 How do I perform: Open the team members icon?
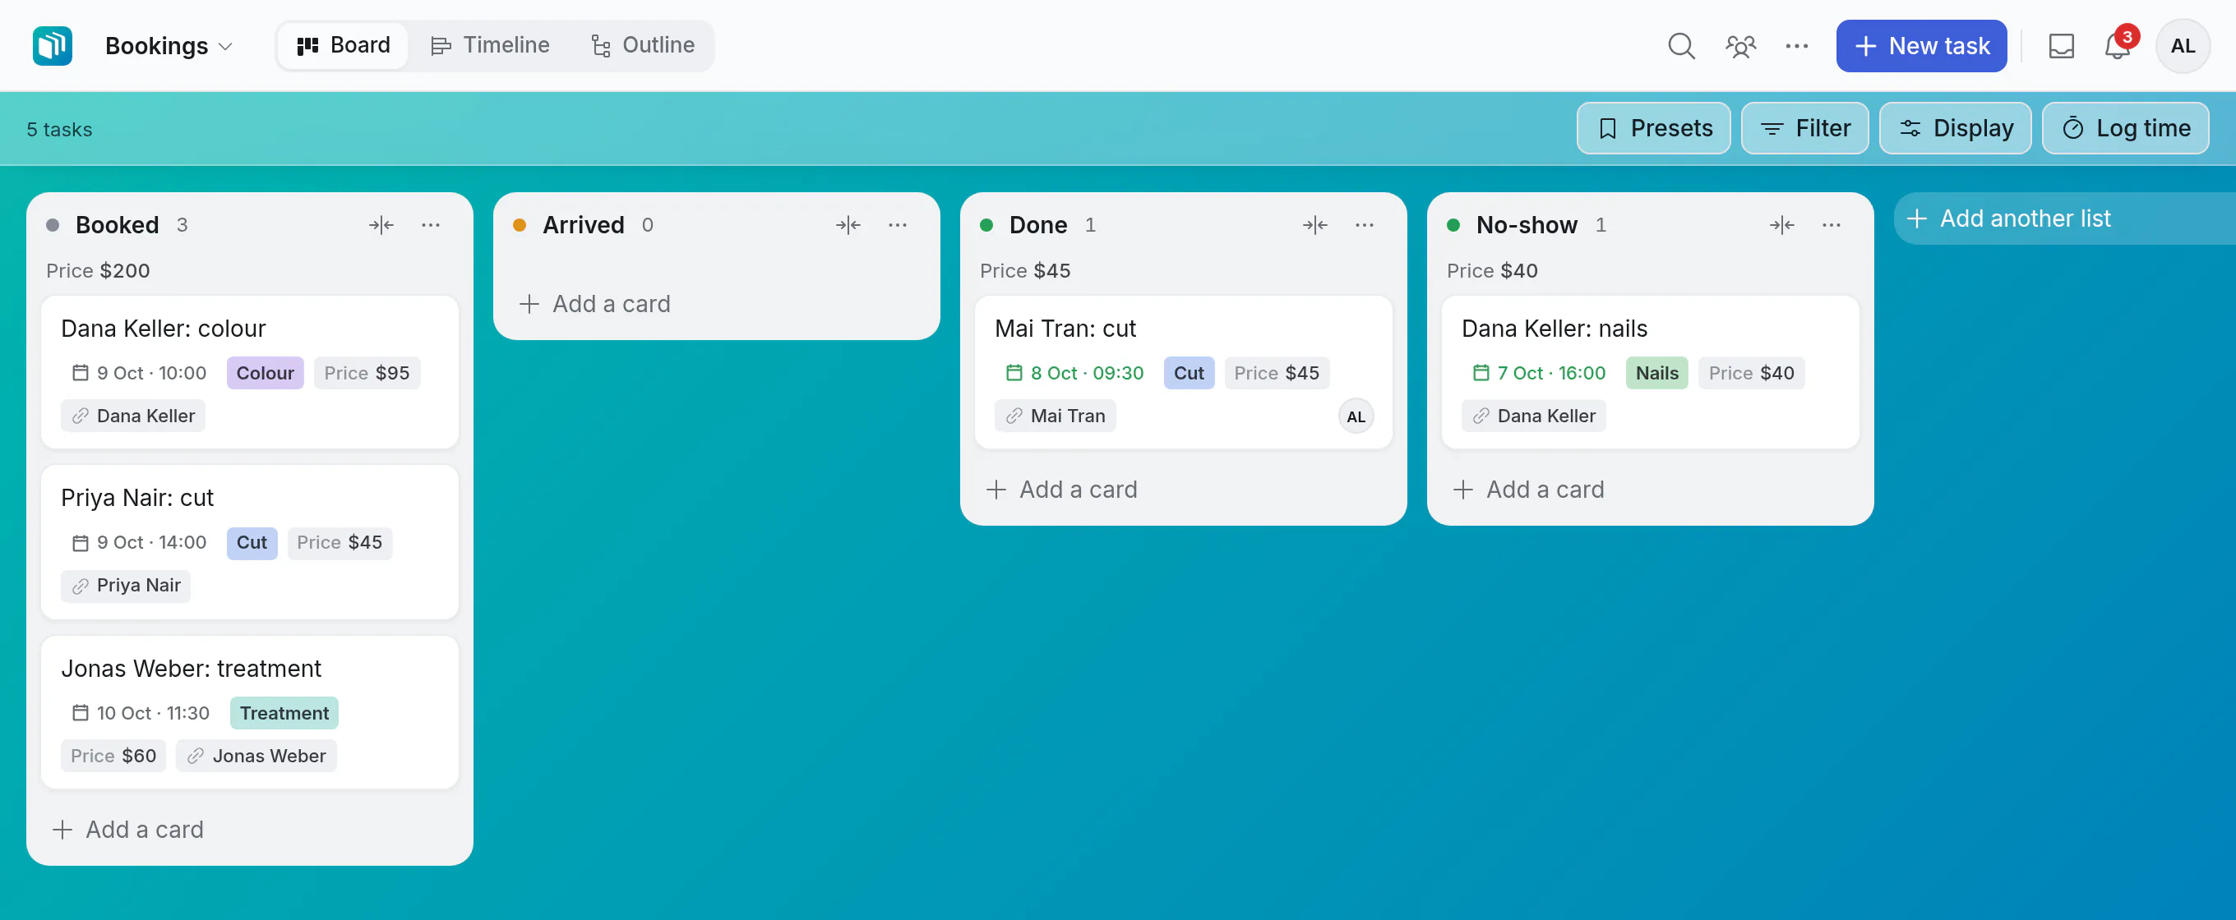tap(1739, 46)
